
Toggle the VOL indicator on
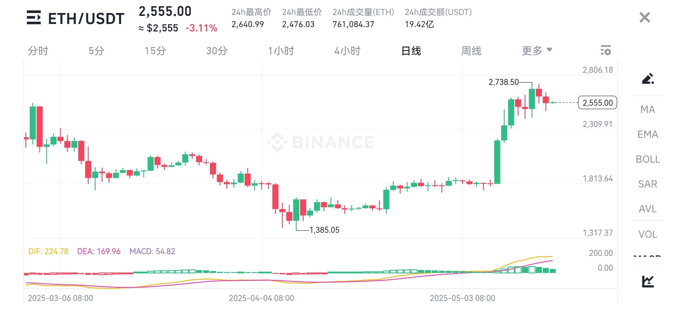click(x=648, y=234)
